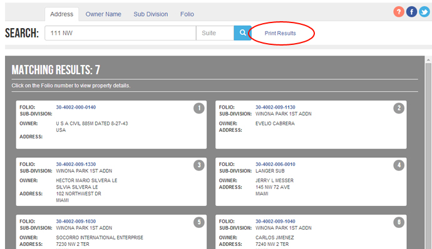This screenshot has width=432, height=249.
Task: Switch to the Sub Division tab
Action: [151, 14]
